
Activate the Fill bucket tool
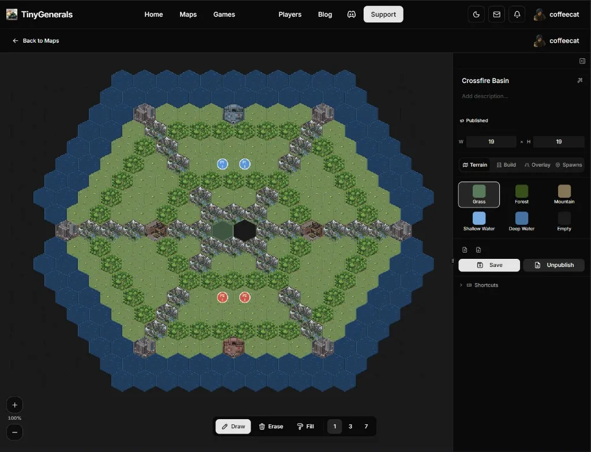306,426
